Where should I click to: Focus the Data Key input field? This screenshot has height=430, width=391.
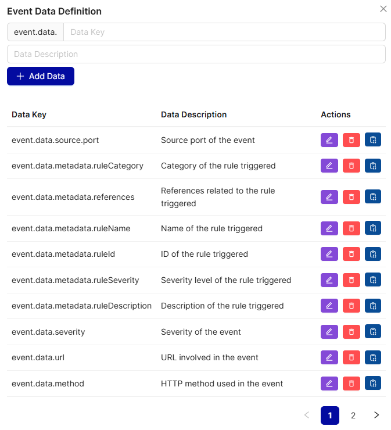(x=224, y=32)
